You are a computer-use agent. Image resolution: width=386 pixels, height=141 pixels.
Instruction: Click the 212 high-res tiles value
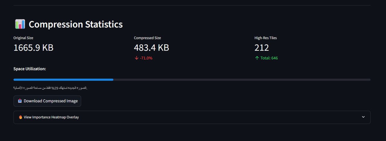(x=262, y=48)
